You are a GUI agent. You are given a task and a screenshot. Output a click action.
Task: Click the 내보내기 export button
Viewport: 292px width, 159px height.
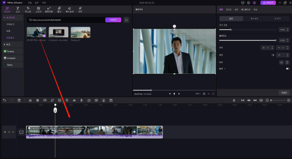(x=268, y=2)
